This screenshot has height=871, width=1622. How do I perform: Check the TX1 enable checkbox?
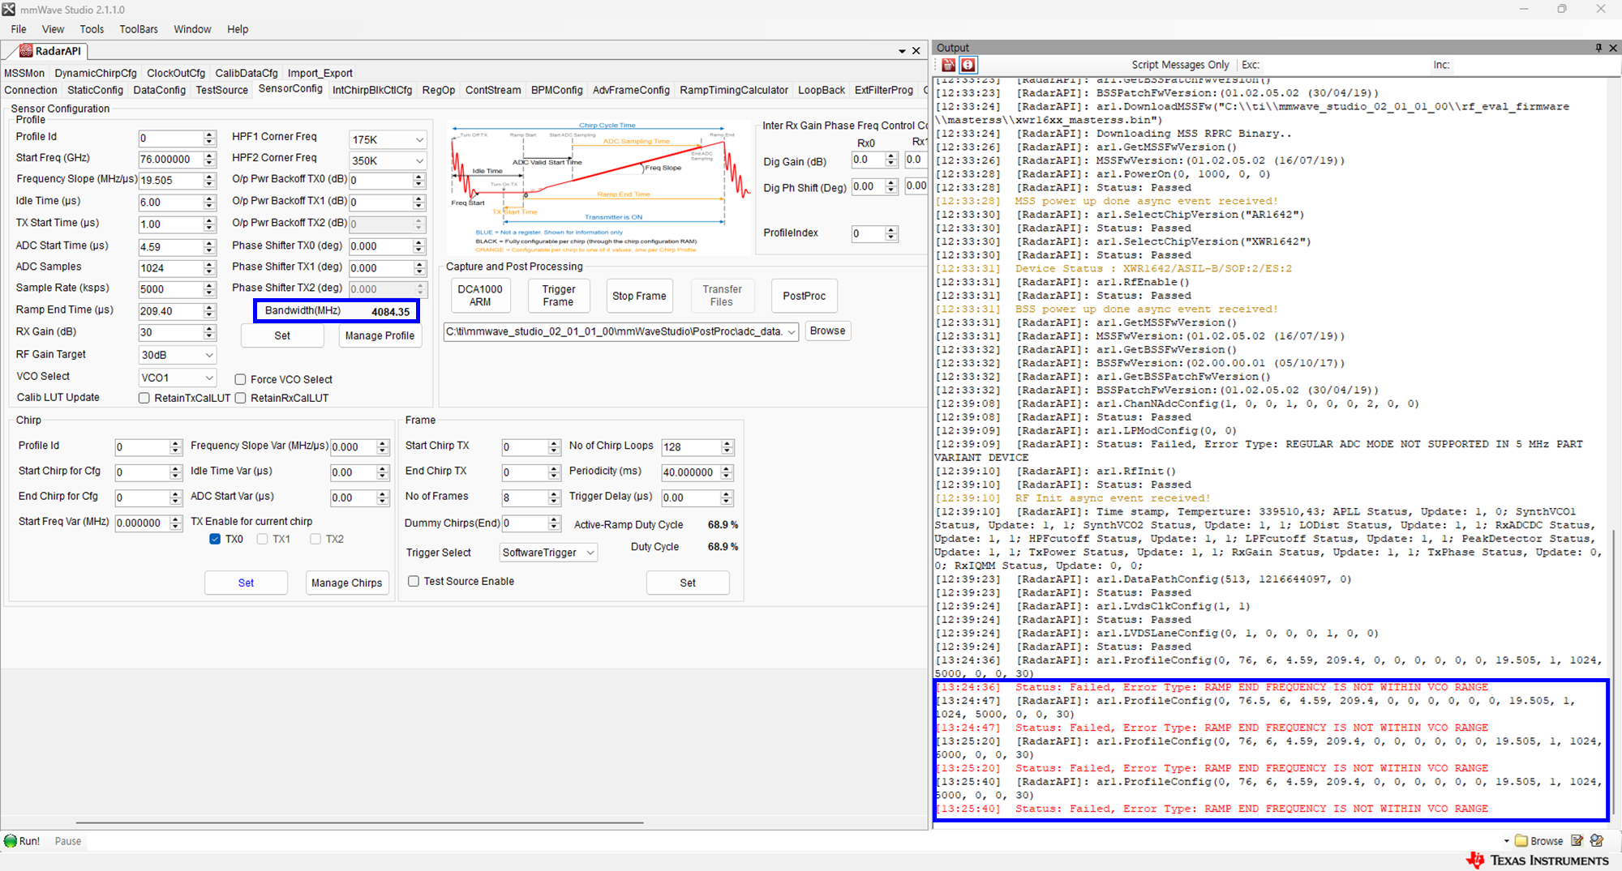point(262,539)
